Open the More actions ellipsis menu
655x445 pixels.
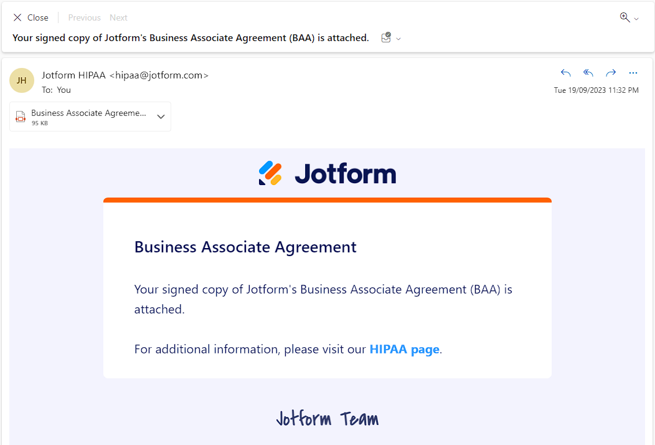click(633, 73)
